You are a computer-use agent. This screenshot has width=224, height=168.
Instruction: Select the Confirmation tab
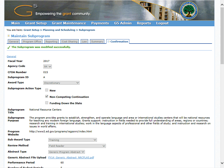pyautogui.click(x=118, y=42)
